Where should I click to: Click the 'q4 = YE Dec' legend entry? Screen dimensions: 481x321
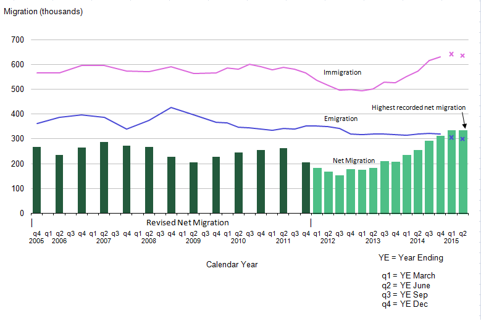click(404, 304)
